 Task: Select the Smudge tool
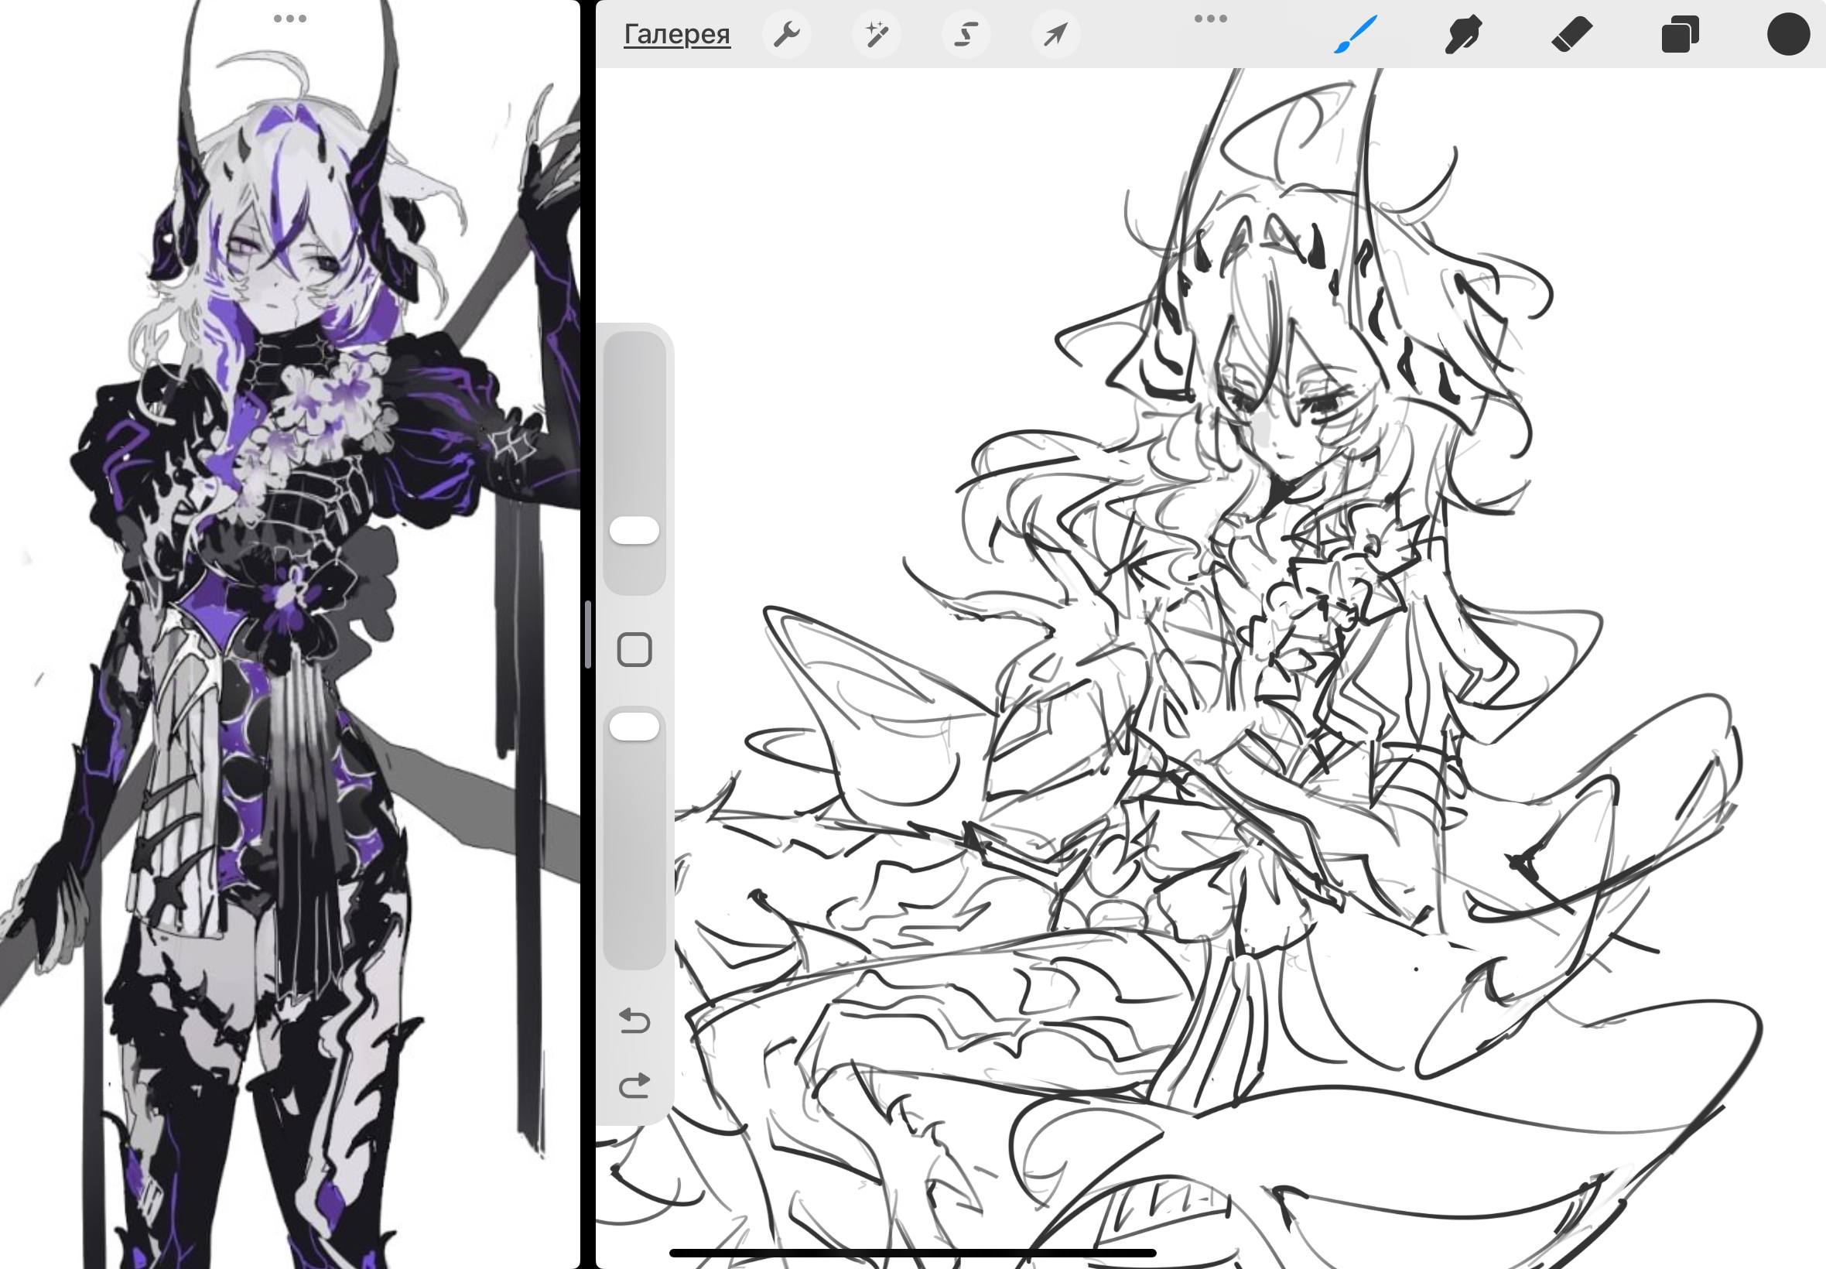pos(1462,35)
